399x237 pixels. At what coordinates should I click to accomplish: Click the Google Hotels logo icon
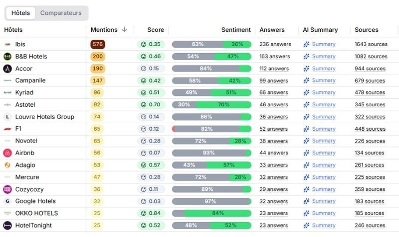(x=7, y=201)
